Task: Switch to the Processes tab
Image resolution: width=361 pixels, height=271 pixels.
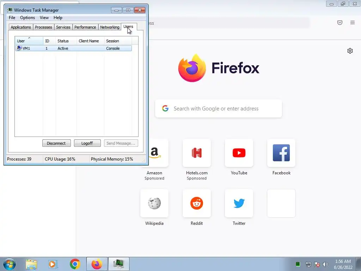Action: click(43, 27)
